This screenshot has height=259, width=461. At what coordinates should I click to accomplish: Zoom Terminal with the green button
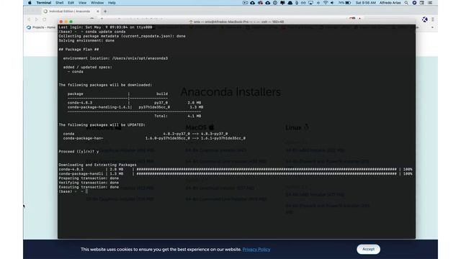point(71,22)
